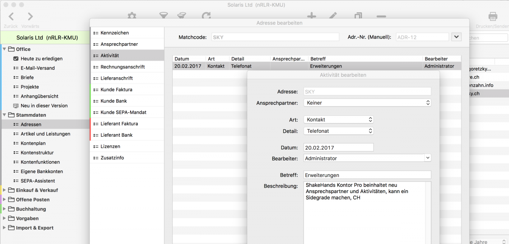Expand the Bearbeiter combo box

coord(427,158)
